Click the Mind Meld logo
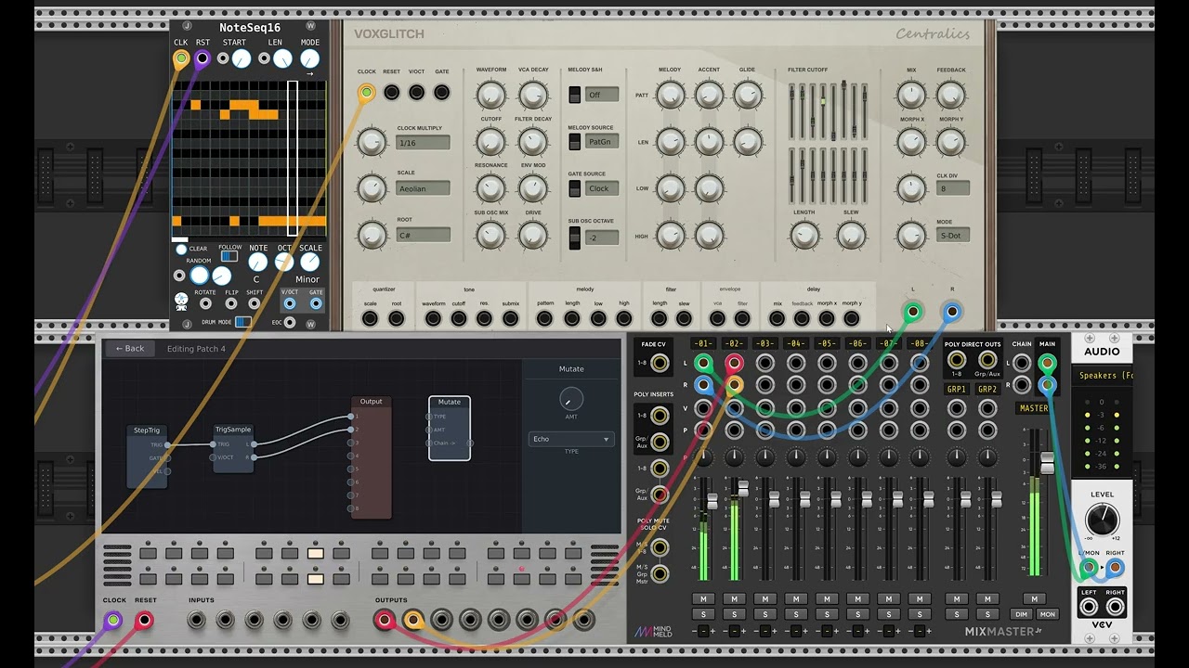The height and width of the screenshot is (668, 1189). pos(653,633)
